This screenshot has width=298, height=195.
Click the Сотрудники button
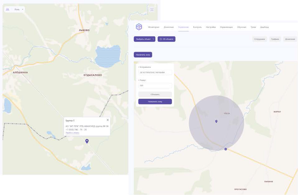pyautogui.click(x=259, y=39)
